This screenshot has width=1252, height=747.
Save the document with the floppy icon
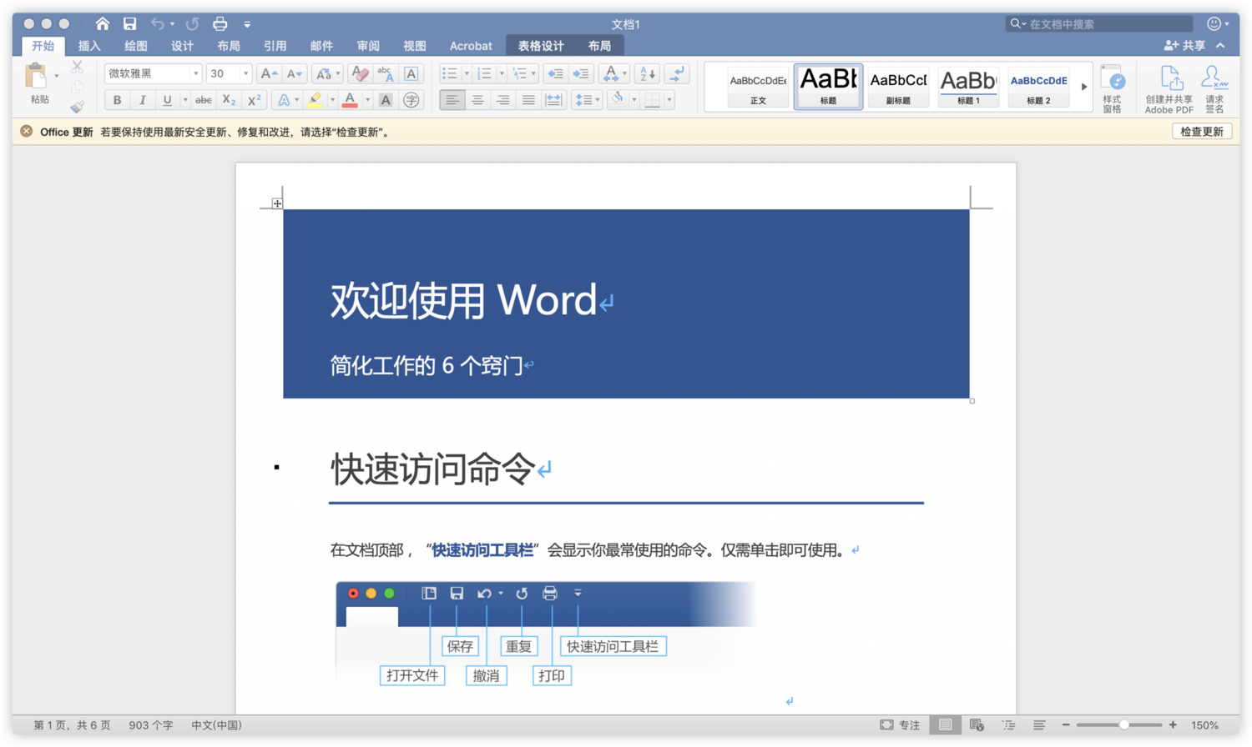[129, 23]
